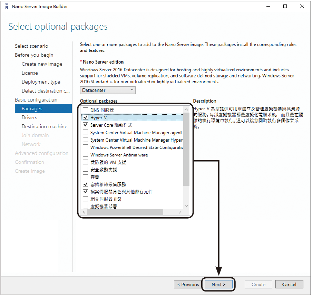The image size is (312, 296).
Task: Check the 安全啟動支援 checkbox
Action: [x=85, y=169]
